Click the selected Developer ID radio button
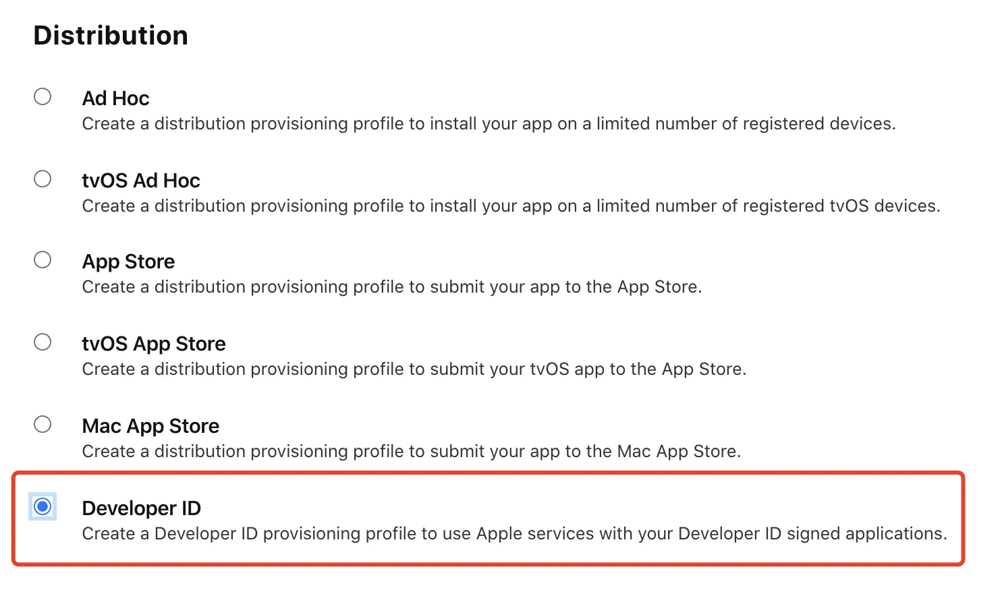The height and width of the screenshot is (592, 1000). [43, 506]
